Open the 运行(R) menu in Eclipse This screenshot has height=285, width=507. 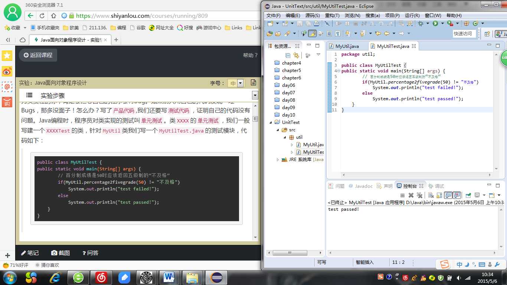[x=412, y=16]
